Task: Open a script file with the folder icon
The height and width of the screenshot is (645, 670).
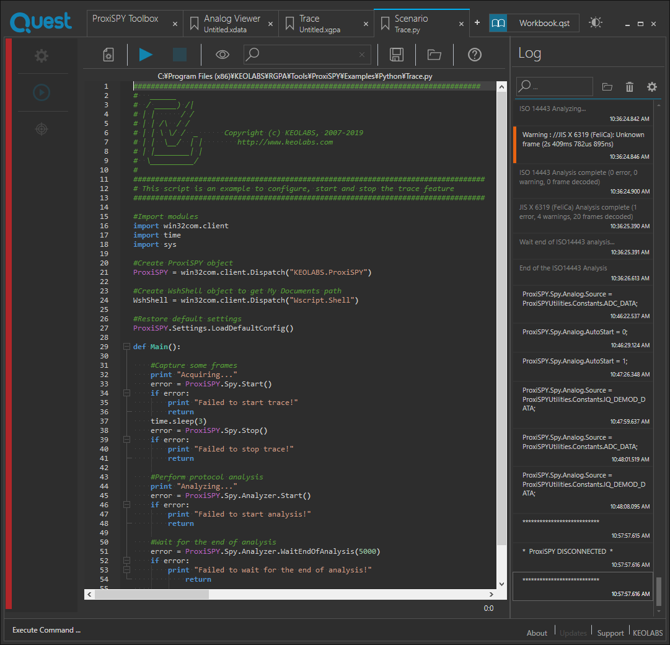Action: pos(434,55)
